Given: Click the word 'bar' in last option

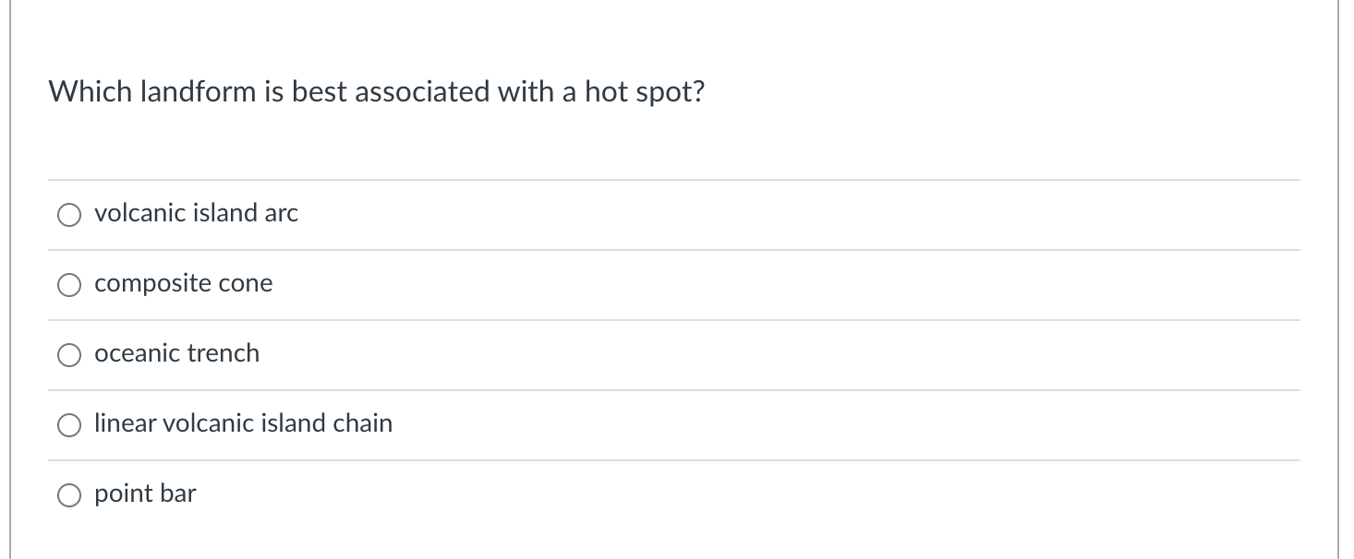Looking at the screenshot, I should pos(178,494).
